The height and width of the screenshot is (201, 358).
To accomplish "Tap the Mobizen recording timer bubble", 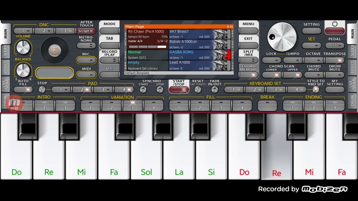I will click(14, 103).
